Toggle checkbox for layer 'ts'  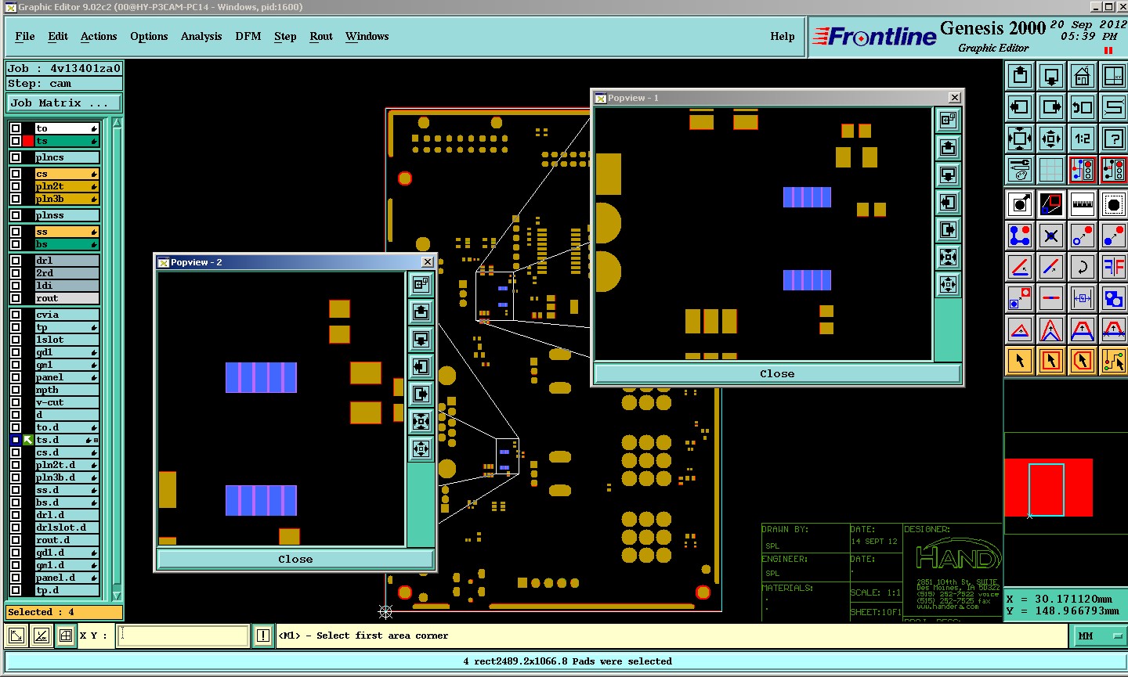point(15,141)
